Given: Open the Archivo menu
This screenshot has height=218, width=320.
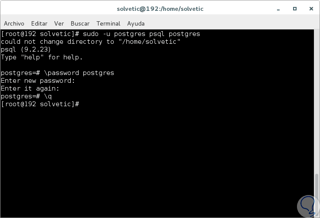Looking at the screenshot, I should point(14,23).
